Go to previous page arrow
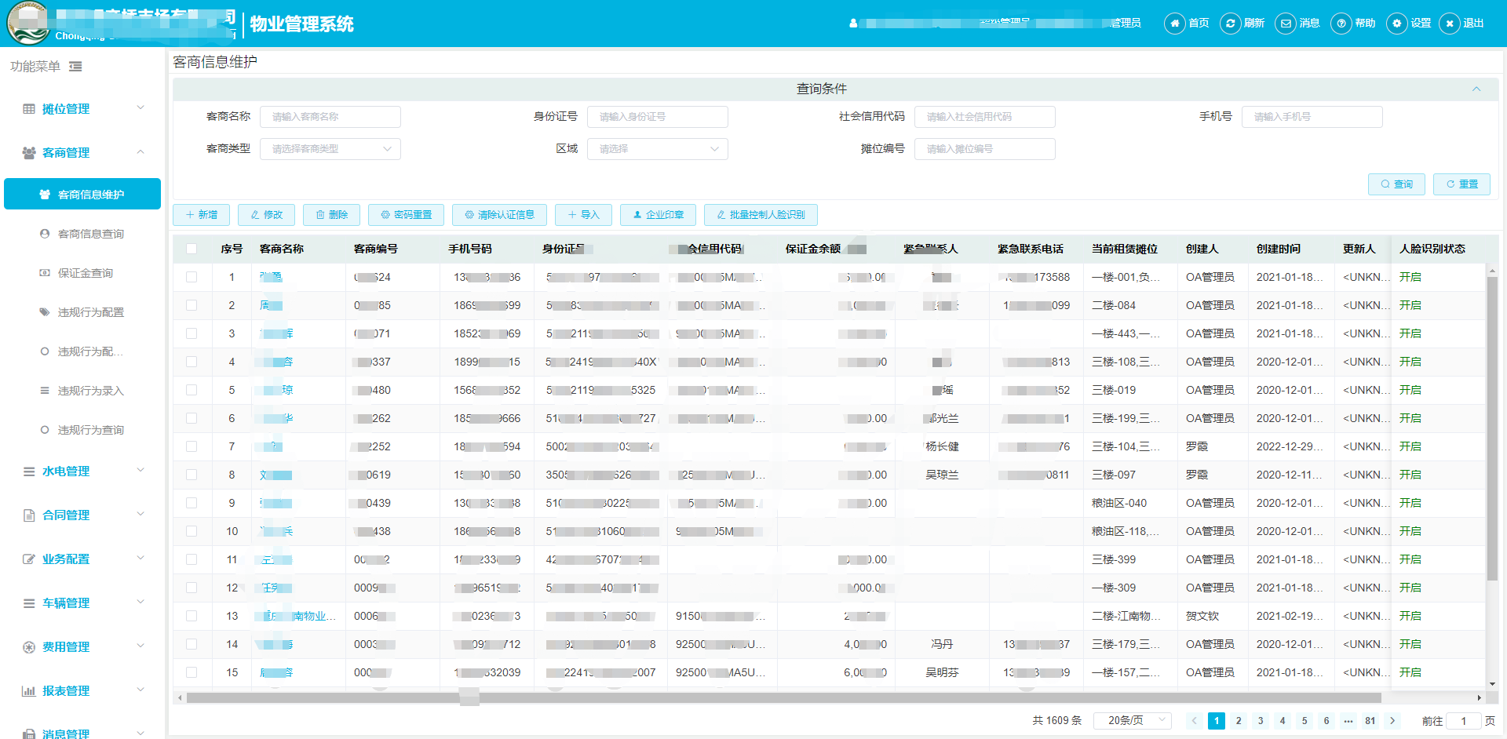This screenshot has width=1507, height=739. (1195, 721)
